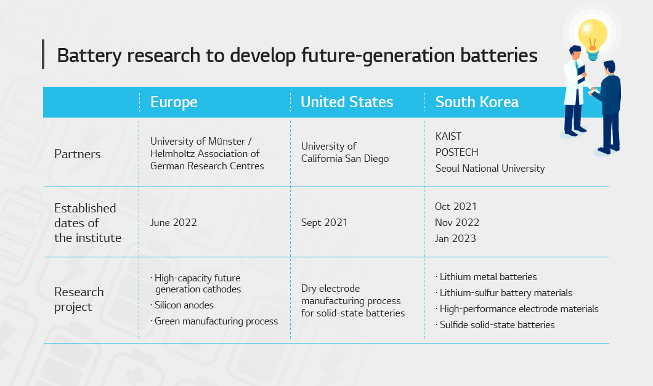653x386 pixels.
Task: Click the 'POSTECH' partner entry
Action: [456, 153]
